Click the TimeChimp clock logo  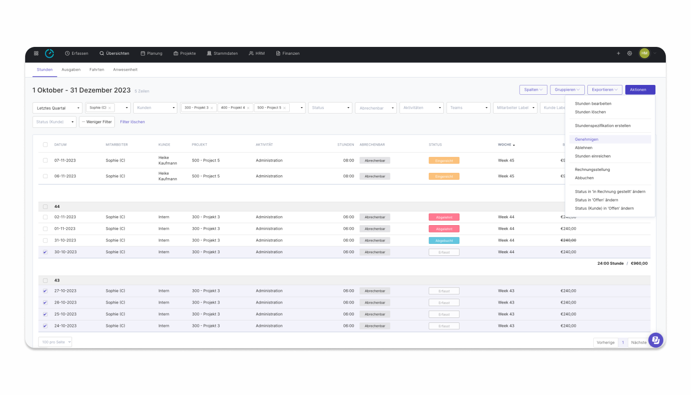pos(49,53)
